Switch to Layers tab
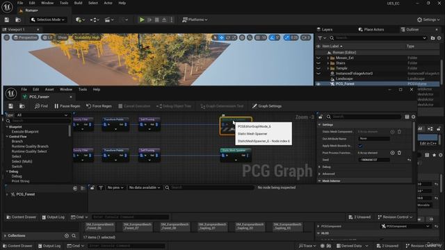The image size is (445, 250). [x=325, y=29]
